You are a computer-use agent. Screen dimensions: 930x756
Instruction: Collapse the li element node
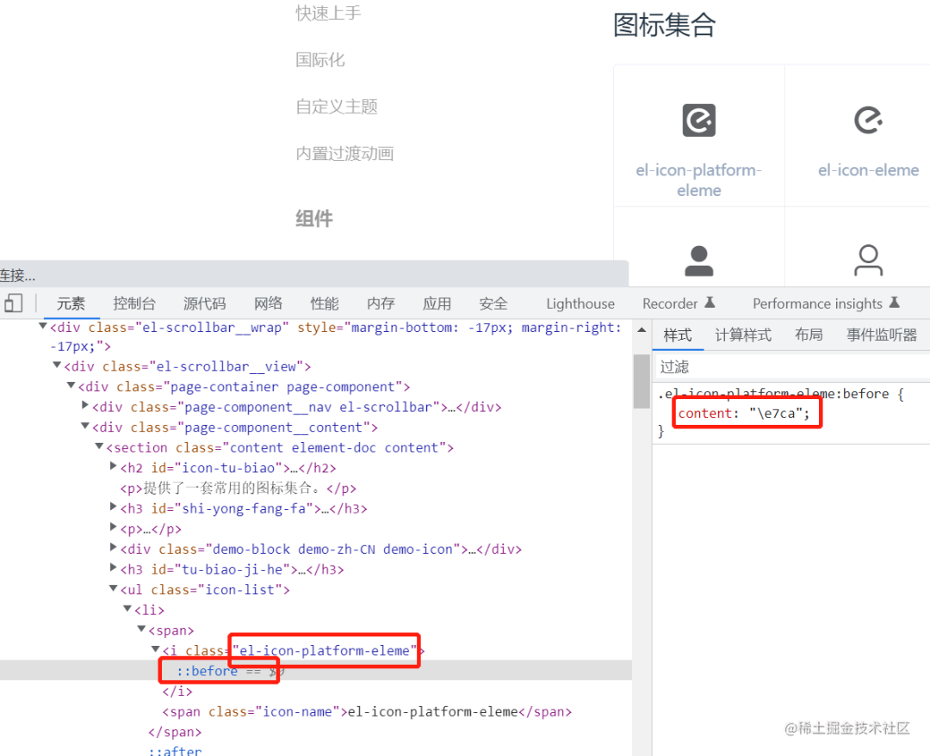pos(127,608)
